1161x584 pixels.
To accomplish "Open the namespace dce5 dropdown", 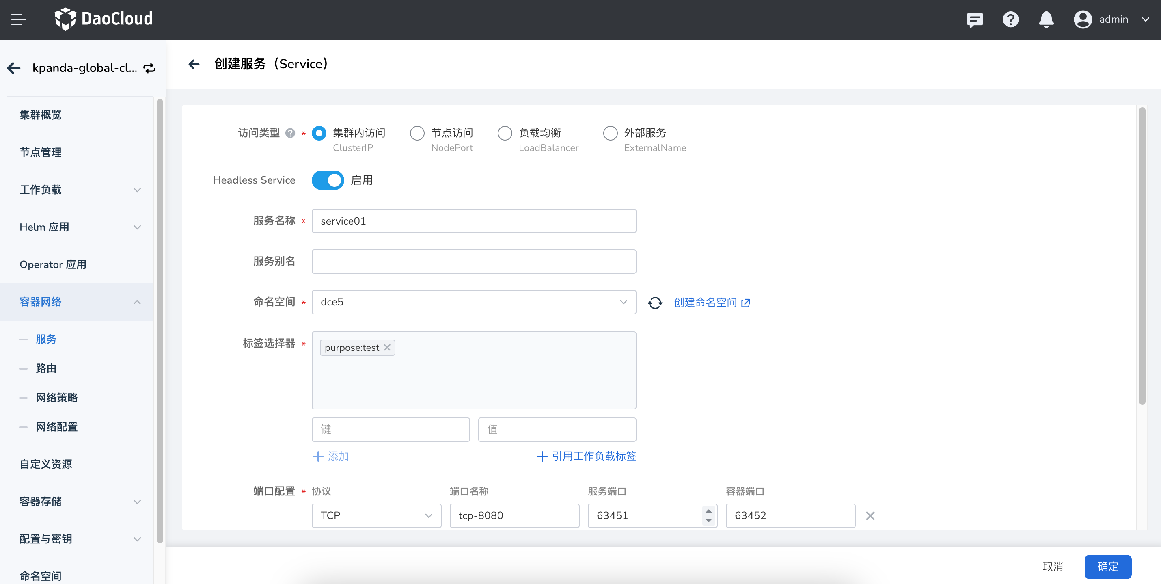I will (x=474, y=302).
